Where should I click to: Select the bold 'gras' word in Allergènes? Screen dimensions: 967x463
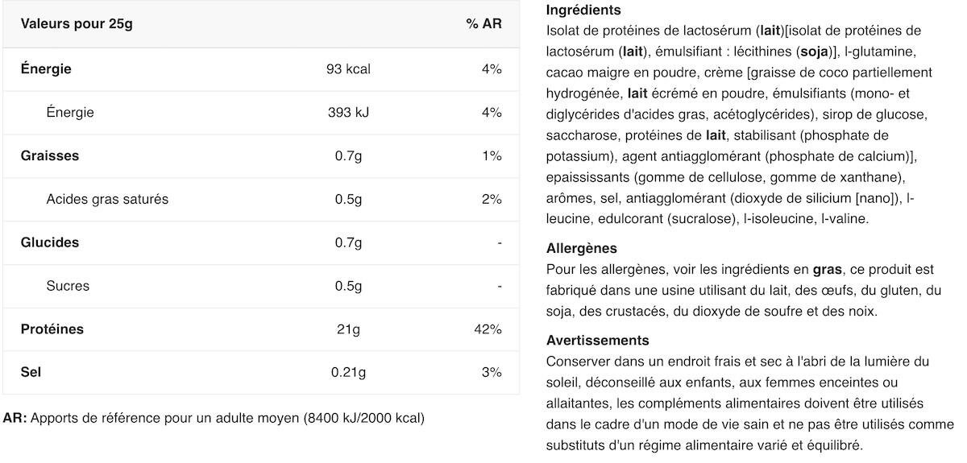point(827,270)
